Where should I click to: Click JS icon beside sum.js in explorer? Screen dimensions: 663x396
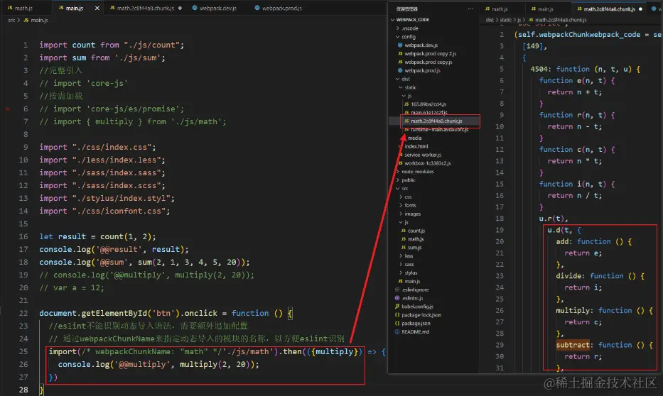tap(404, 248)
